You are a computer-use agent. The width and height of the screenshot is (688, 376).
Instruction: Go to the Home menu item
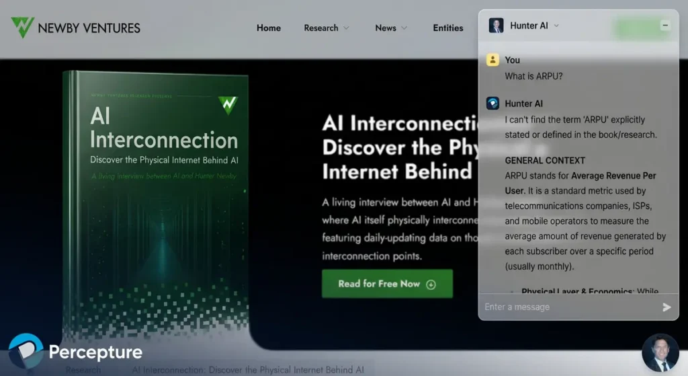tap(269, 28)
